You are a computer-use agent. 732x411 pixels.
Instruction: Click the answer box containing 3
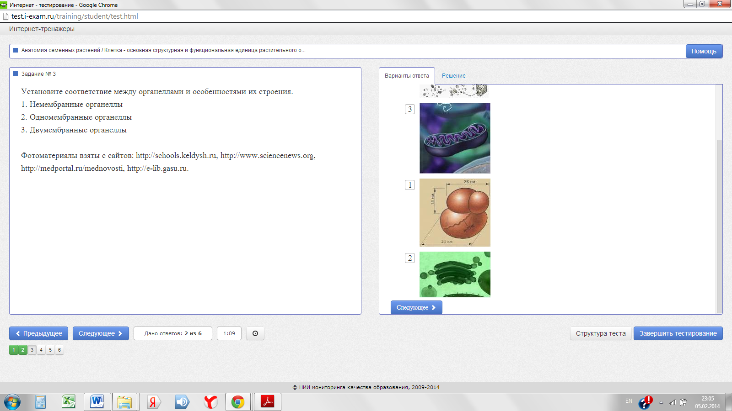(x=410, y=109)
